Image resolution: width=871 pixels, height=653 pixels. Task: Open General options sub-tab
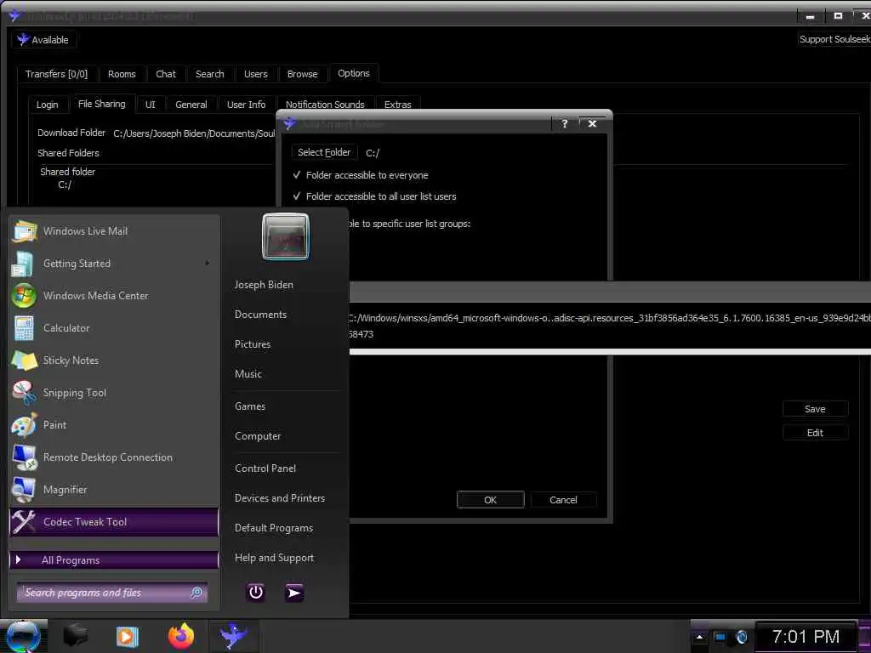click(x=191, y=105)
